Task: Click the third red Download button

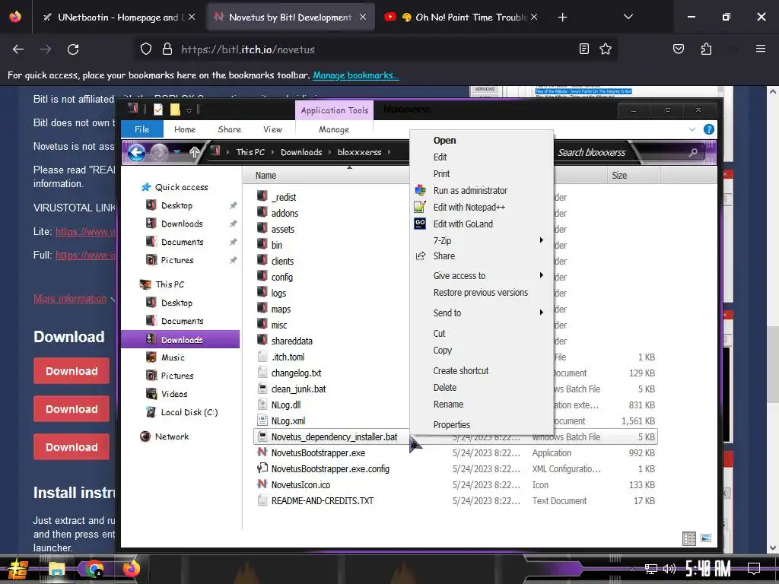Action: (x=72, y=447)
